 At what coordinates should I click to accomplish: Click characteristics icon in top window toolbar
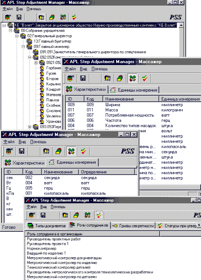[x=63, y=17]
